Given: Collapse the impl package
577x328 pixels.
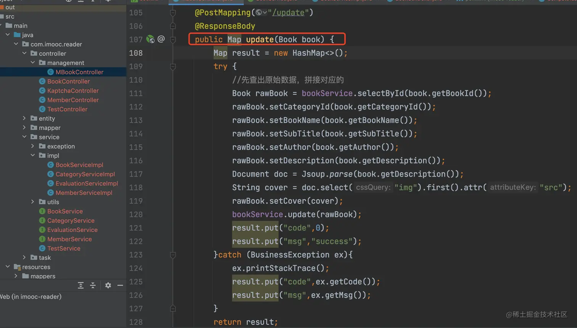Looking at the screenshot, I should [x=33, y=156].
